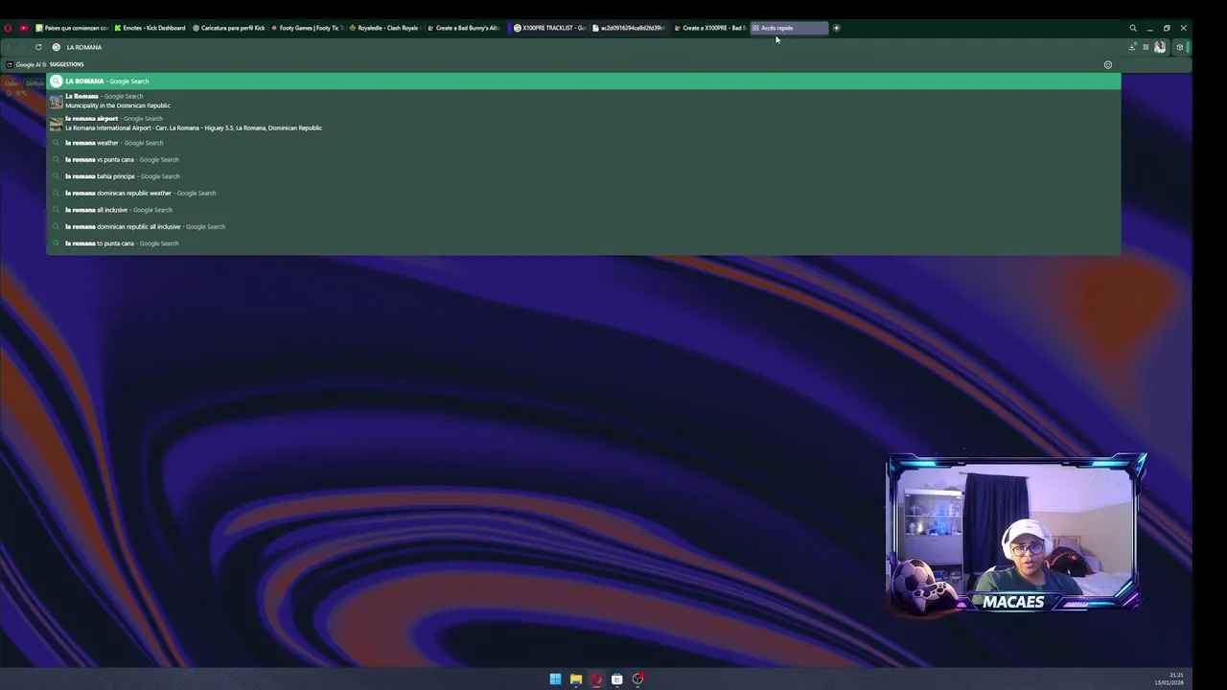This screenshot has width=1227, height=690.
Task: Click the suggestions settings smiley icon
Action: pyautogui.click(x=1108, y=64)
